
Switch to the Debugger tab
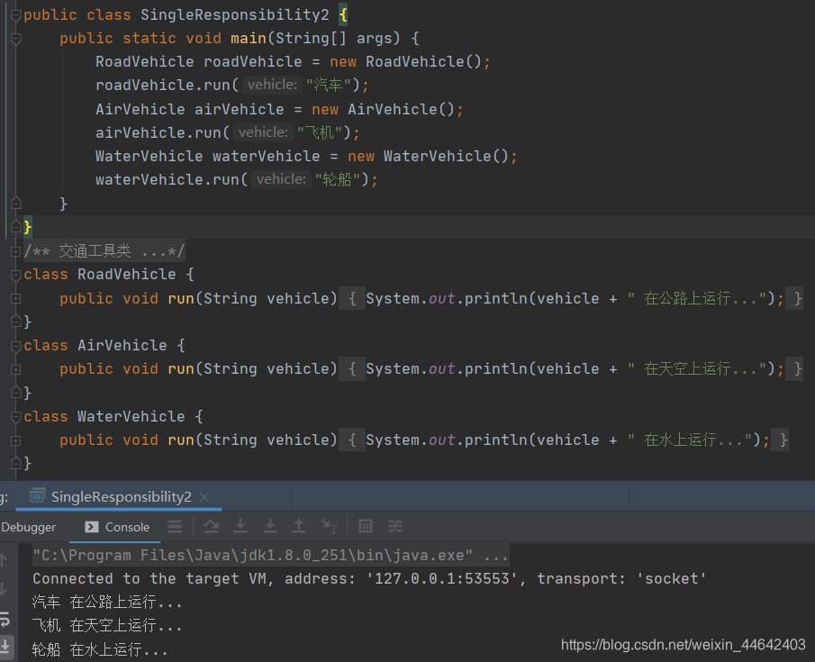[28, 527]
